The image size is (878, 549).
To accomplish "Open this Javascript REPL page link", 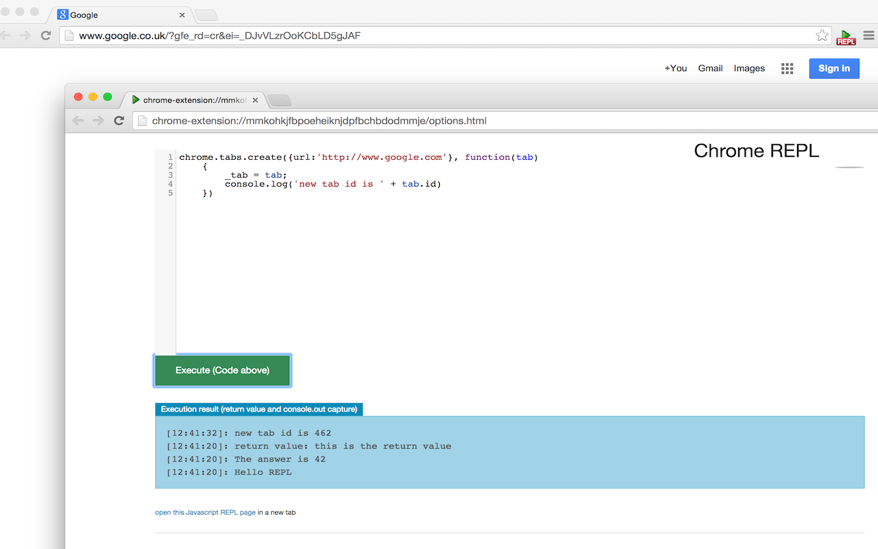I will [x=205, y=513].
